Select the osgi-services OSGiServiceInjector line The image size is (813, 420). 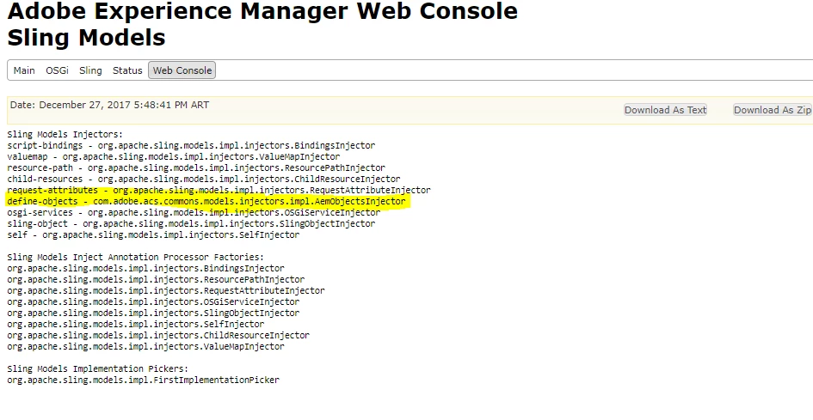194,212
